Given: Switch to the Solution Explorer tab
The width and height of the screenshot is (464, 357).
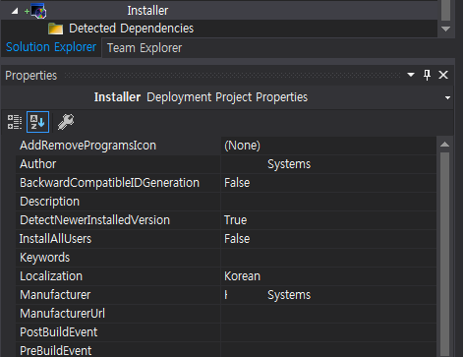Looking at the screenshot, I should 51,47.
